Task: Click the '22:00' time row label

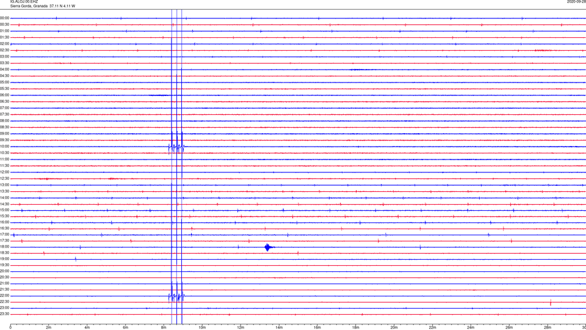Action: coord(4,296)
